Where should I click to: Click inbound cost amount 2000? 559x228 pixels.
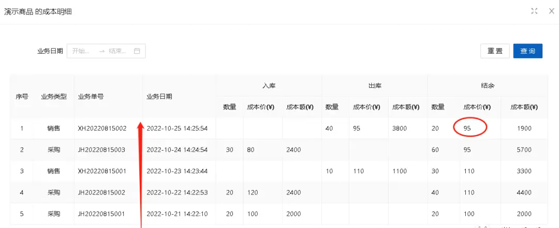click(293, 214)
